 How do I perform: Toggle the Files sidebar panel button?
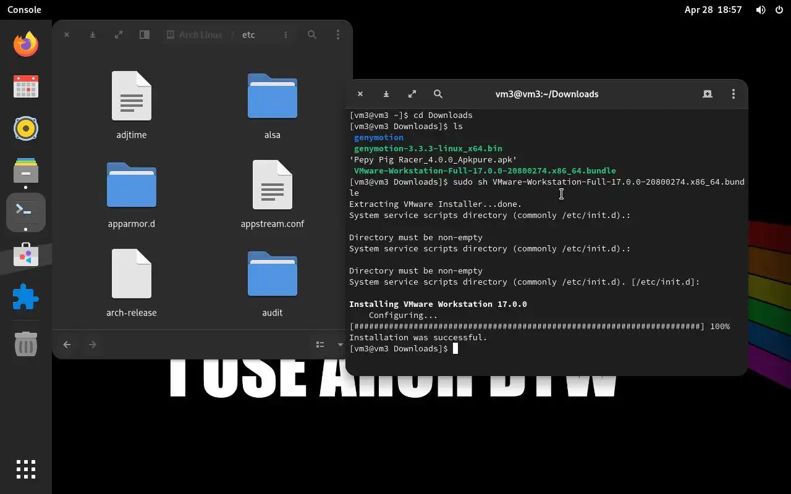tap(144, 35)
